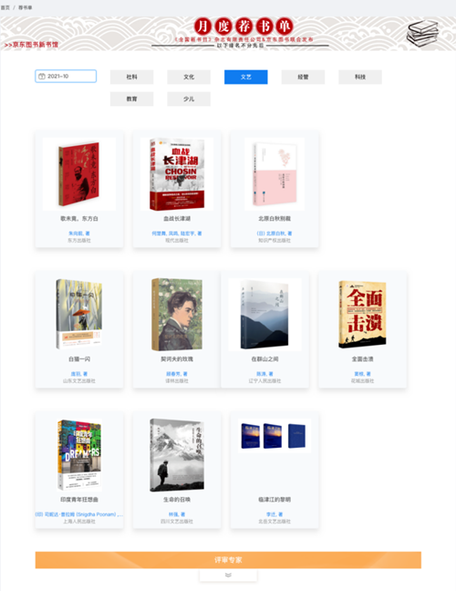Select the 教育 category filter
Image resolution: width=456 pixels, height=591 pixels.
(x=132, y=99)
